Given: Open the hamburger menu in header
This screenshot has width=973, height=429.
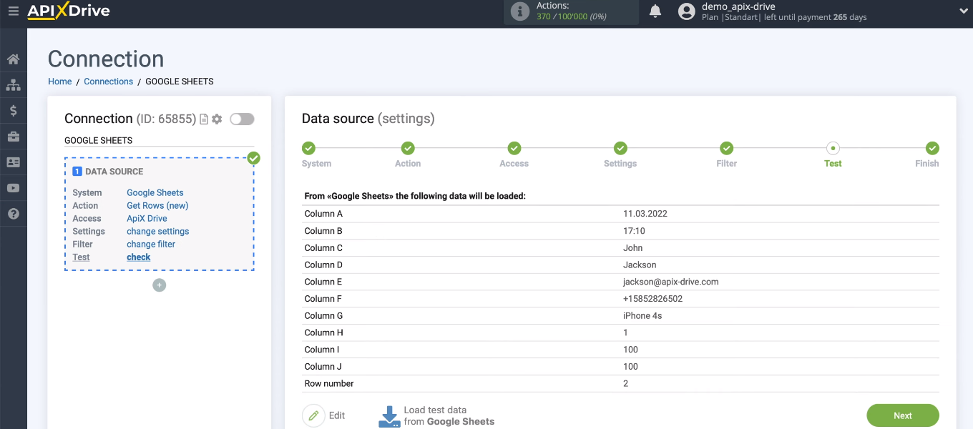Looking at the screenshot, I should coord(13,11).
